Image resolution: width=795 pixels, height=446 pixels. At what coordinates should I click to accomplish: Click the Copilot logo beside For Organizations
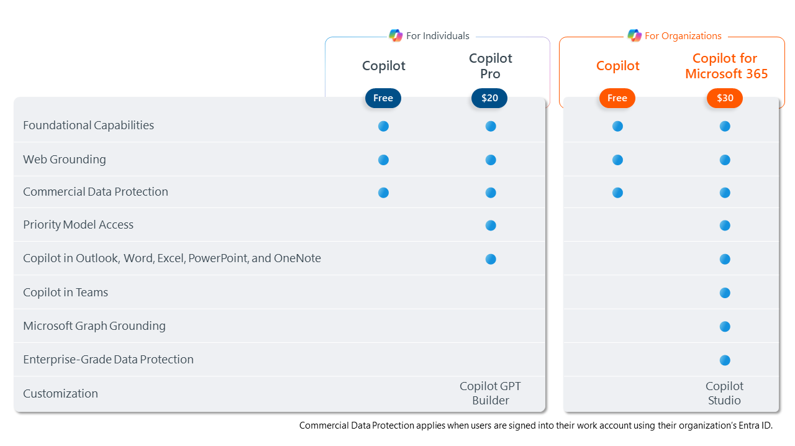pyautogui.click(x=634, y=35)
